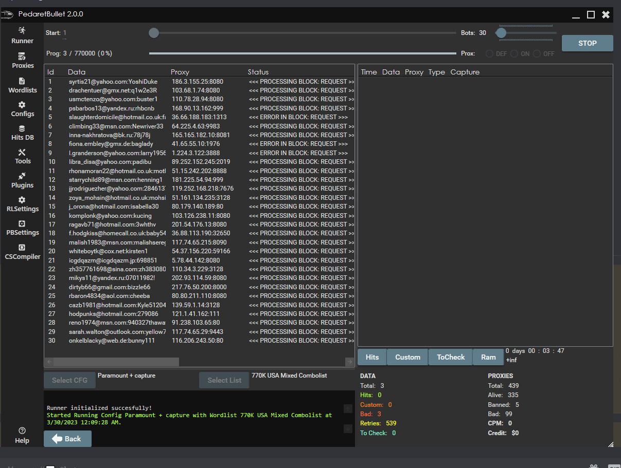Open the Configs gear icon
This screenshot has height=468, width=621.
pyautogui.click(x=22, y=105)
